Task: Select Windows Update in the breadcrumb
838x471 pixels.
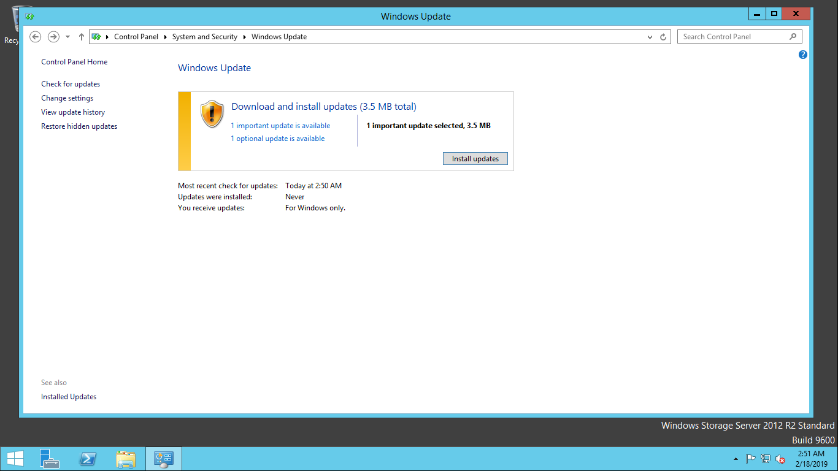Action: pyautogui.click(x=279, y=37)
